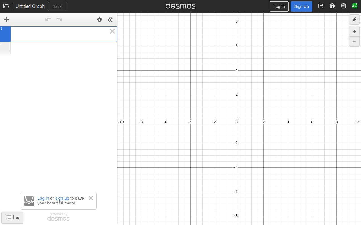Viewport: 361px width, 225px height.
Task: Collapse the expression list panel
Action: pyautogui.click(x=110, y=20)
